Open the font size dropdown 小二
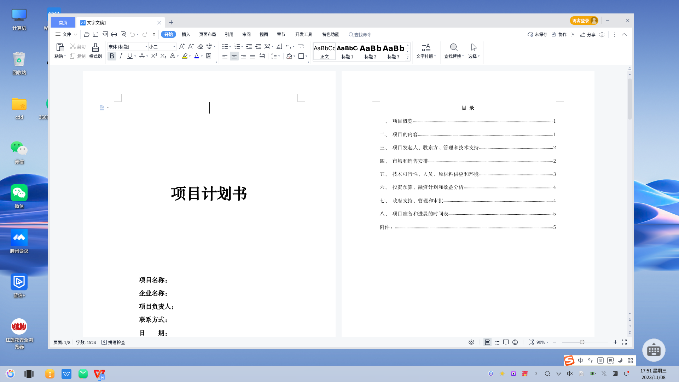The image size is (679, 382). pyautogui.click(x=174, y=47)
